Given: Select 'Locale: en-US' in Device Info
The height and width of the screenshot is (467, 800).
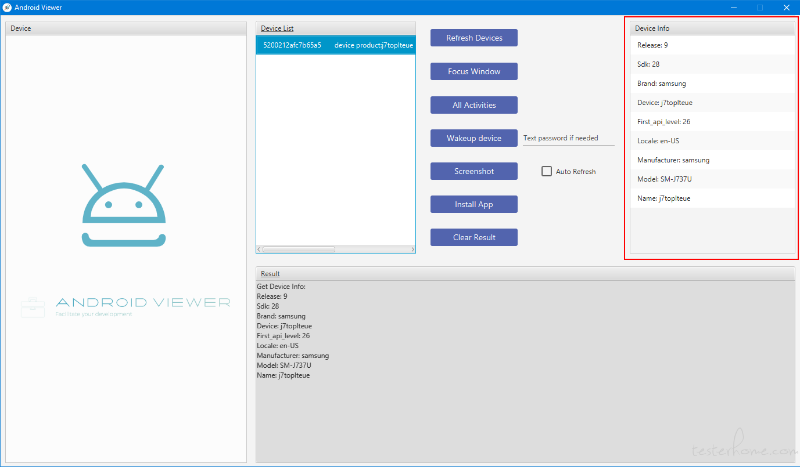Looking at the screenshot, I should [x=712, y=141].
